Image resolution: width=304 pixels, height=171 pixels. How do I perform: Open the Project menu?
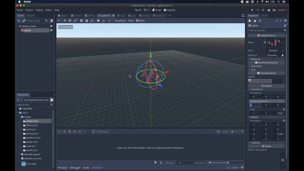(29, 10)
